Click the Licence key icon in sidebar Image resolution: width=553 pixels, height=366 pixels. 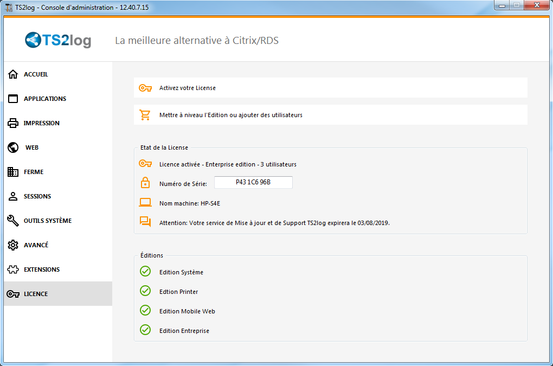pyautogui.click(x=13, y=294)
